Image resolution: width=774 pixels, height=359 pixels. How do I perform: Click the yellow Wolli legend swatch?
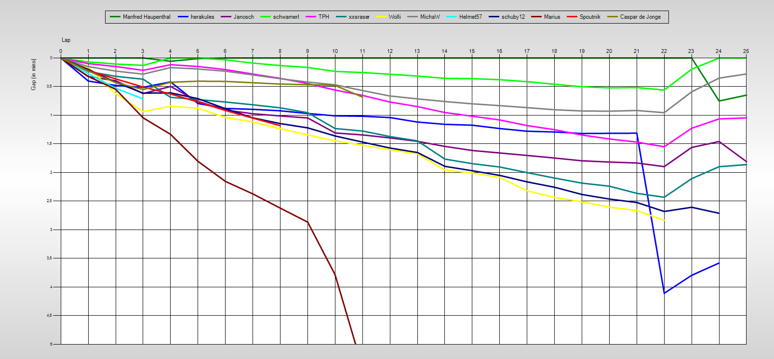point(382,17)
